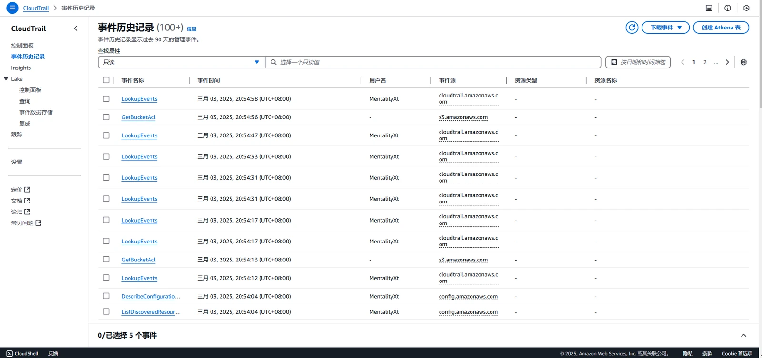
Task: Open the DescribeConfiguratio... event link
Action: coord(151,296)
